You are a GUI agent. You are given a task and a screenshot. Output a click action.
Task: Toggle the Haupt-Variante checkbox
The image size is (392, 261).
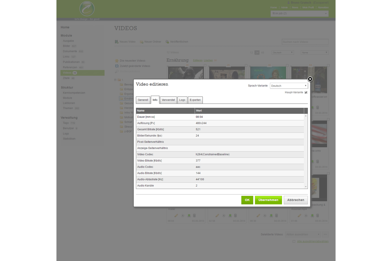tap(306, 92)
